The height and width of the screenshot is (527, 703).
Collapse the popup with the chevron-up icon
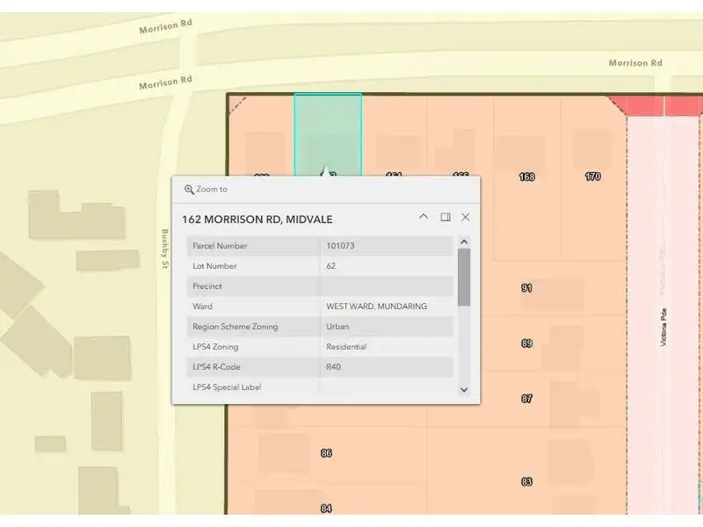point(424,217)
